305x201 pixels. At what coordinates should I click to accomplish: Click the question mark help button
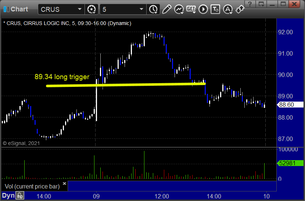(250, 4)
